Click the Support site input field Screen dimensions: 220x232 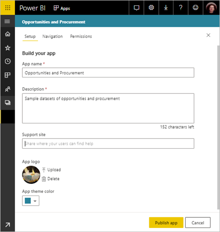point(108,144)
